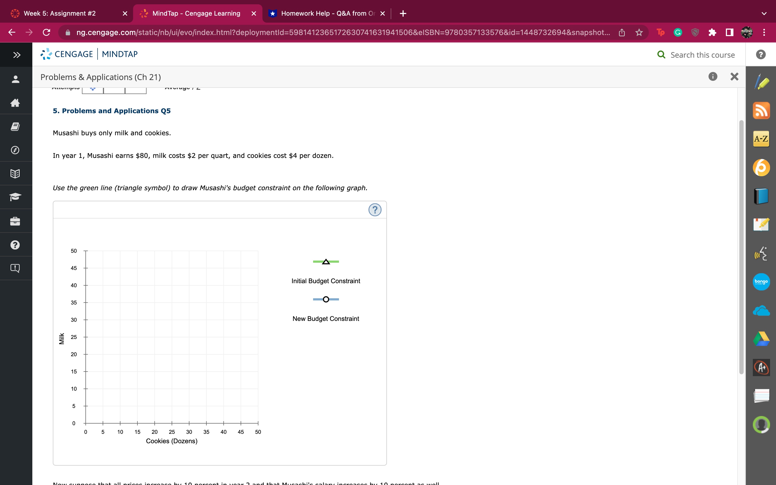The height and width of the screenshot is (485, 776).
Task: Open the compass guide icon in left sidebar
Action: point(15,150)
